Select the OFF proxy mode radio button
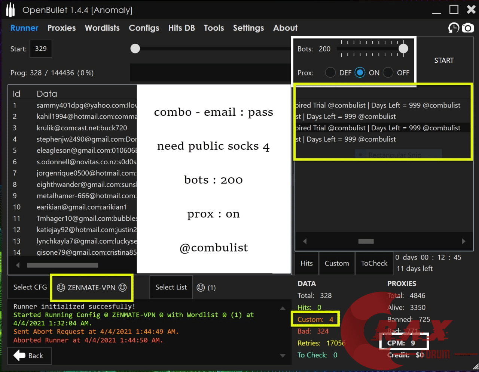 388,72
